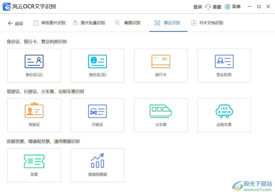Open the driver's license icon
This screenshot has width=275, height=194.
tap(34, 110)
